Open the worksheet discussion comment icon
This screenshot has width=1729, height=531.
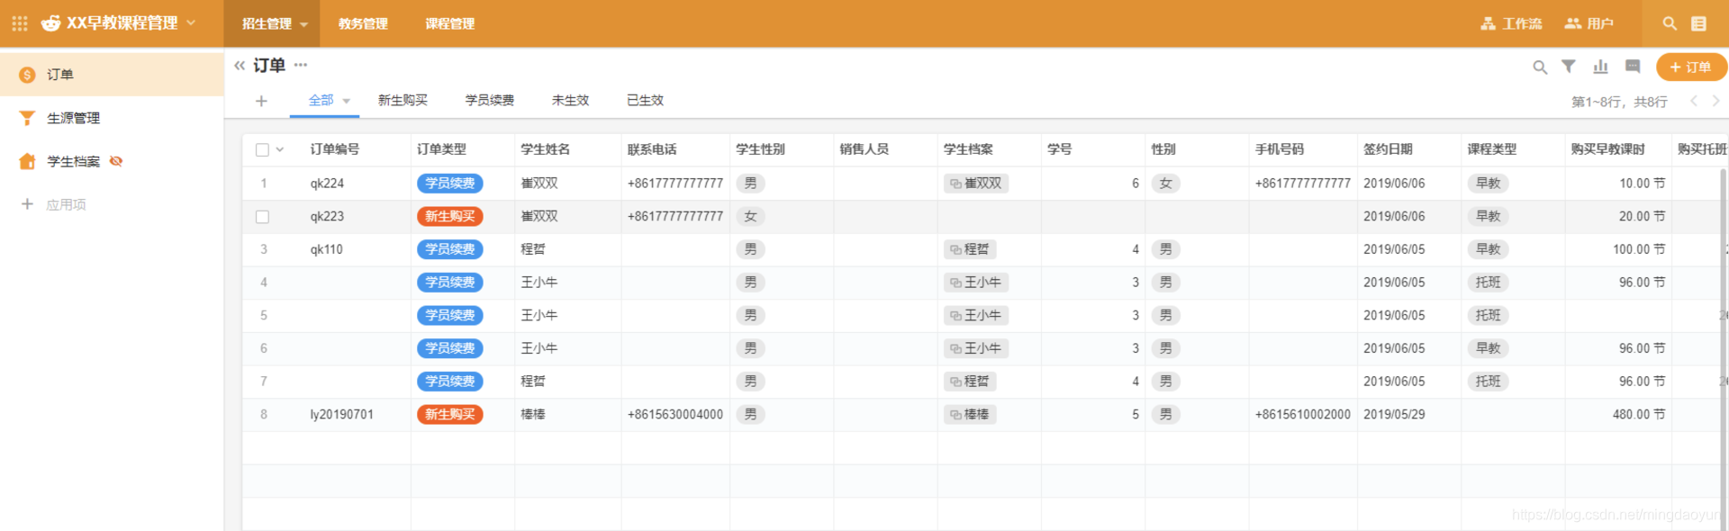pyautogui.click(x=1633, y=67)
